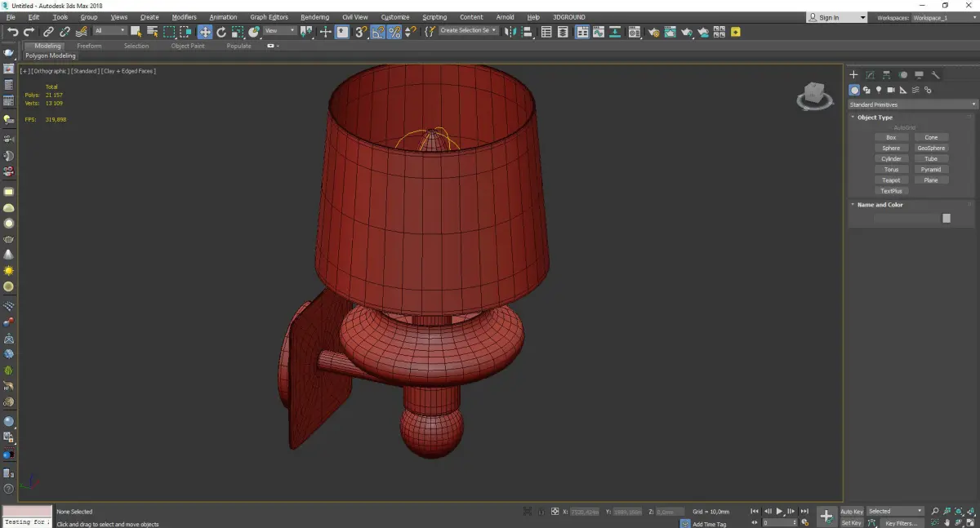Image resolution: width=980 pixels, height=528 pixels.
Task: Click the Undo arrow in main toolbar
Action: click(12, 32)
